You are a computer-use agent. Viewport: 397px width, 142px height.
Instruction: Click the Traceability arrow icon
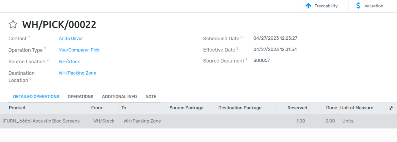308,6
